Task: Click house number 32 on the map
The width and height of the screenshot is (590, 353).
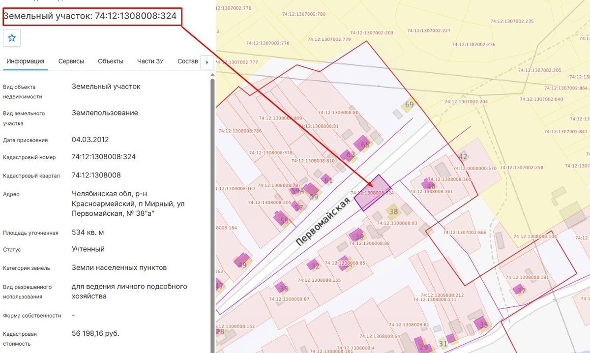Action: pyautogui.click(x=315, y=266)
